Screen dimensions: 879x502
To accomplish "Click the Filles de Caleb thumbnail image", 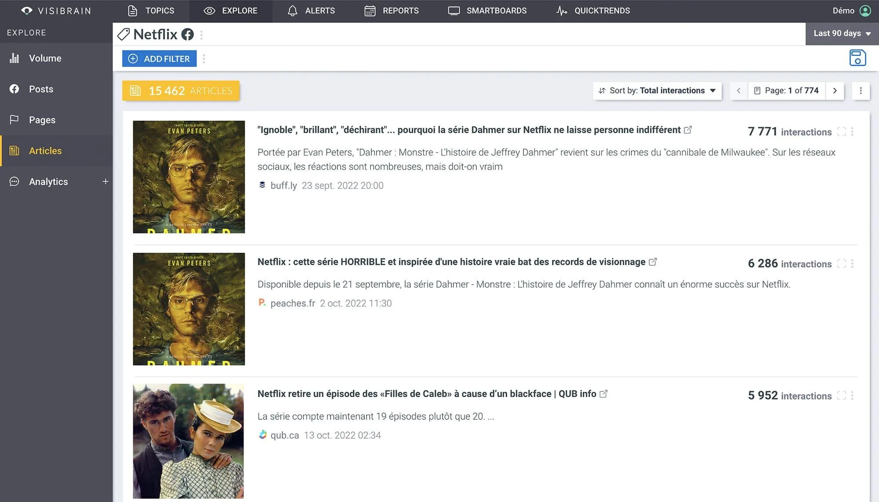I will pos(189,441).
